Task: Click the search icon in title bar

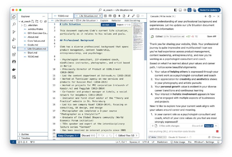Action: pyautogui.click(x=100, y=10)
